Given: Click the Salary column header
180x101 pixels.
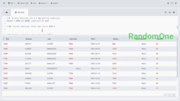Looking at the screenshot, I should [116, 39].
